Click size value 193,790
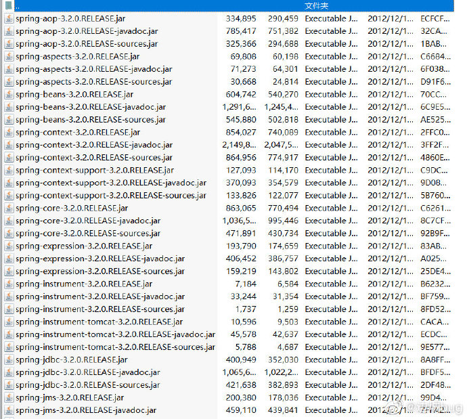 pos(241,246)
